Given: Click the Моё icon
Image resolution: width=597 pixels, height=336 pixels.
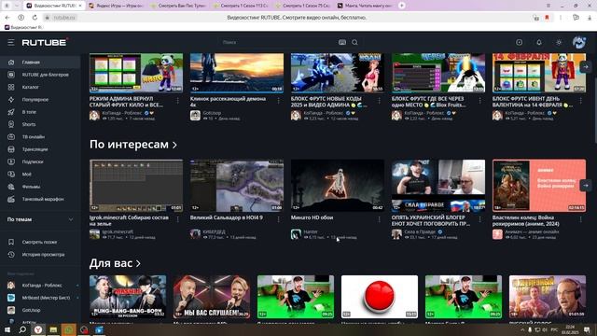Looking at the screenshot, I should [11, 175].
